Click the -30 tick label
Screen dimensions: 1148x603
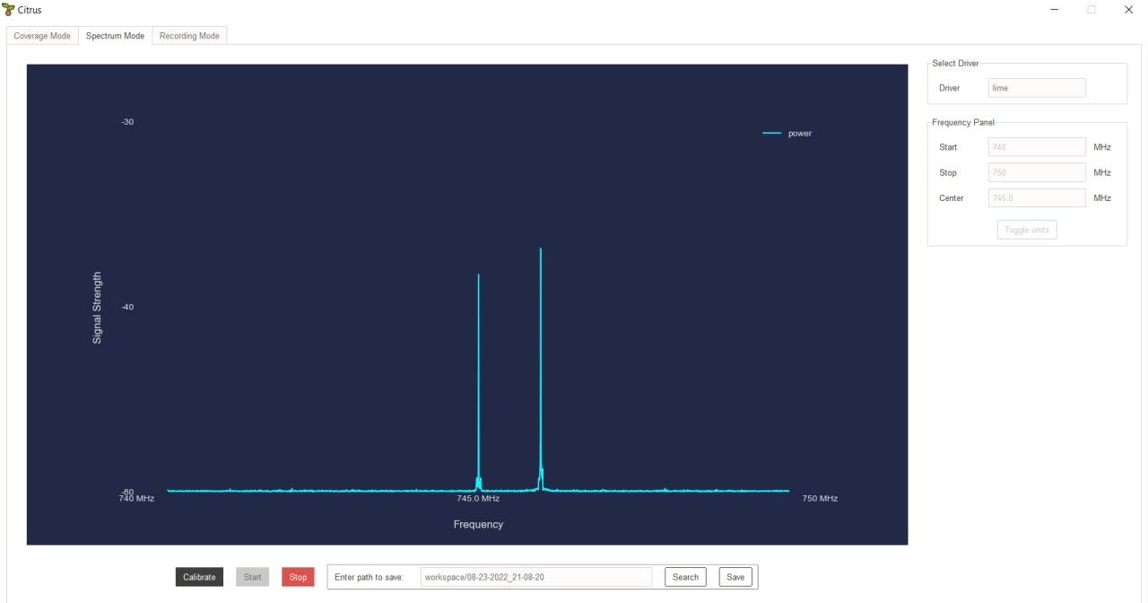click(127, 122)
